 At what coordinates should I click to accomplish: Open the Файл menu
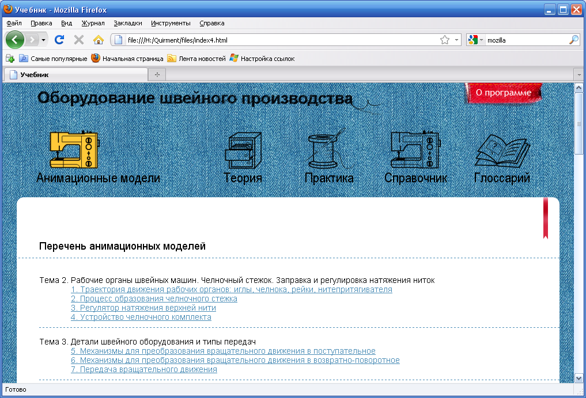pos(14,23)
